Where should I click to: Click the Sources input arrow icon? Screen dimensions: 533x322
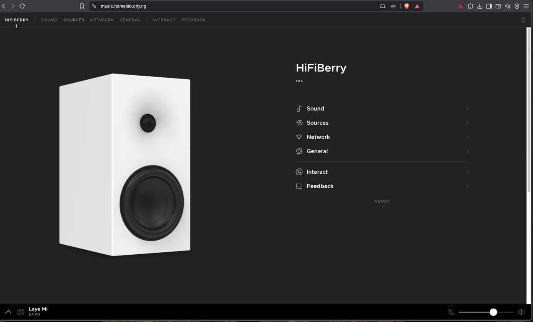299,123
